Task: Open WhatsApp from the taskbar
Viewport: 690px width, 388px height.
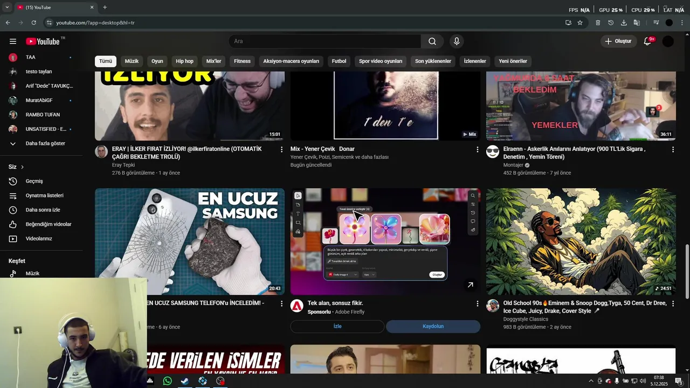Action: tap(167, 381)
